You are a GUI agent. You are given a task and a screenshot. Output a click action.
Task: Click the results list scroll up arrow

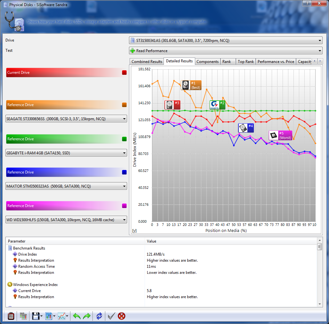pyautogui.click(x=319, y=240)
